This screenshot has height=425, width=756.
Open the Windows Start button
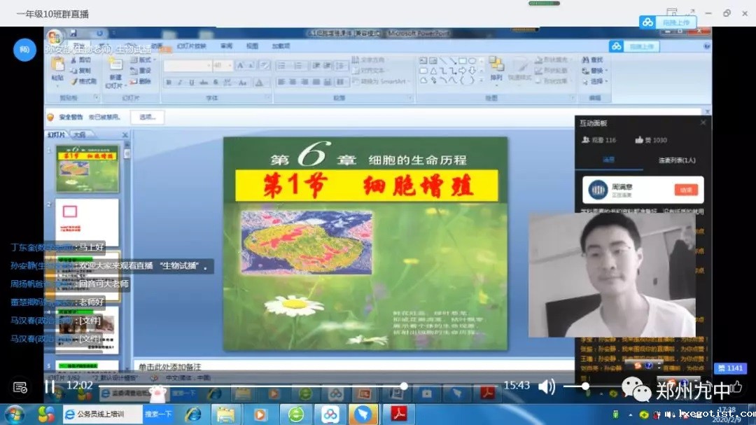pos(15,414)
